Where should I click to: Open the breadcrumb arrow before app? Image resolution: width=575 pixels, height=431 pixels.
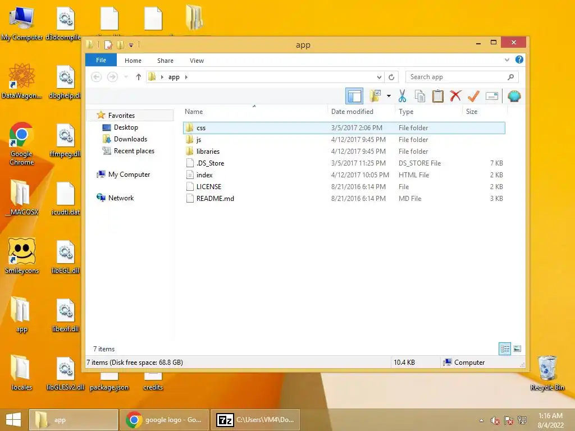tap(162, 77)
